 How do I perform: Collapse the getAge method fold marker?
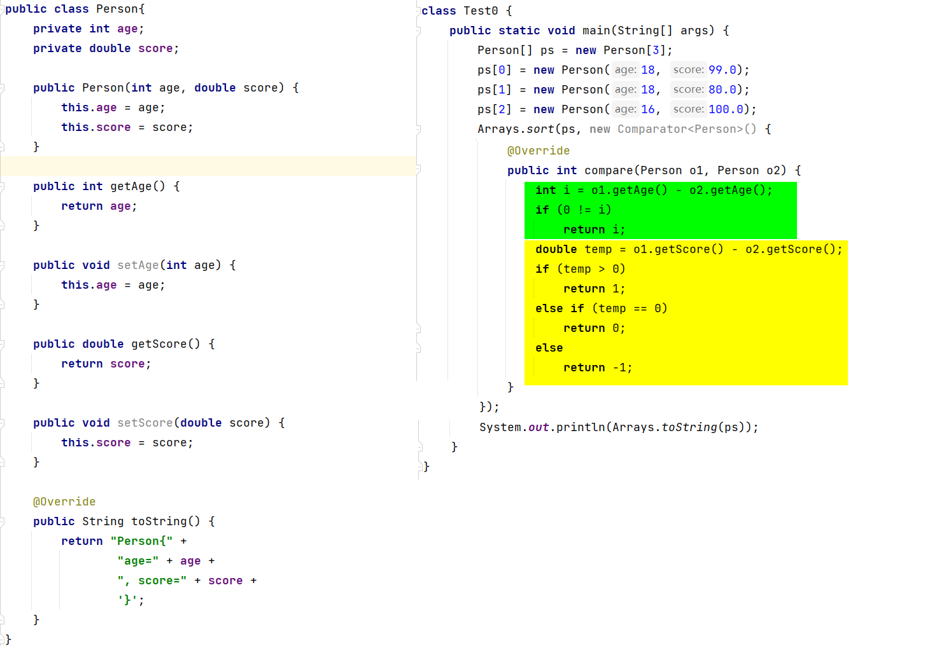[x=3, y=186]
